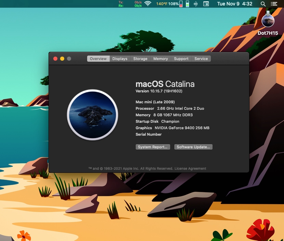The width and height of the screenshot is (284, 241).
Task: Open the Wi-Fi menu bar icon
Action: point(148,4)
